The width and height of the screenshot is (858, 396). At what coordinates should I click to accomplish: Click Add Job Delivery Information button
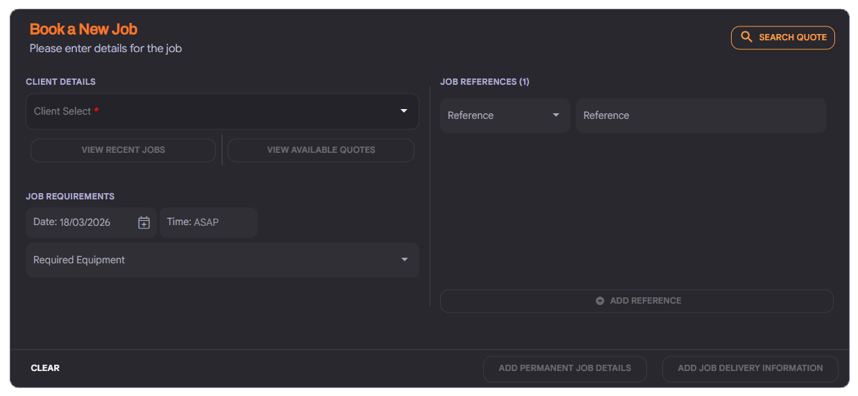pos(750,368)
